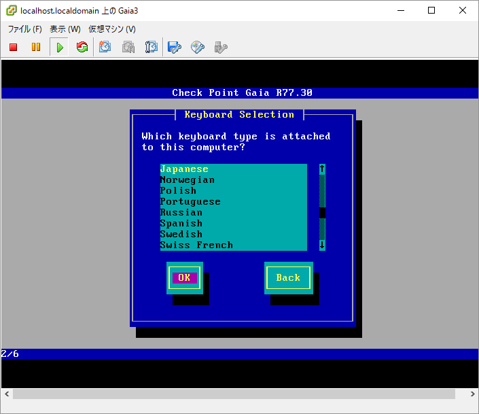The image size is (479, 414).
Task: Restart the VM with reset icon
Action: coord(82,47)
